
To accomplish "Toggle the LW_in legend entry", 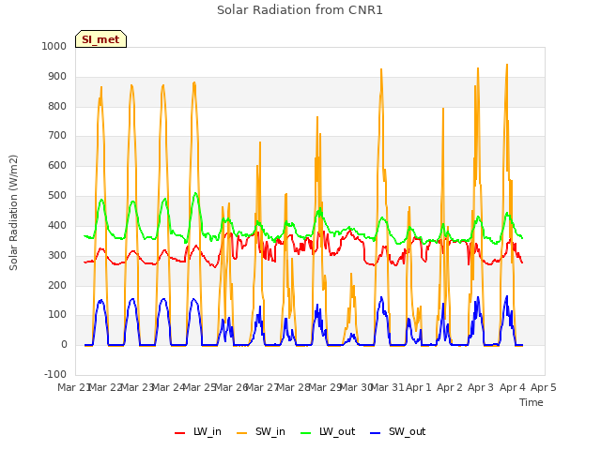I will click(198, 431).
